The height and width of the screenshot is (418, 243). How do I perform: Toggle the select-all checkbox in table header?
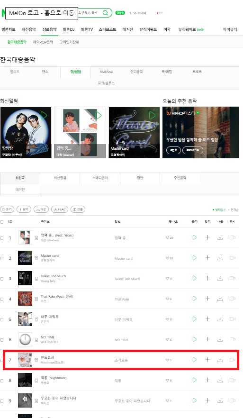click(x=2, y=222)
